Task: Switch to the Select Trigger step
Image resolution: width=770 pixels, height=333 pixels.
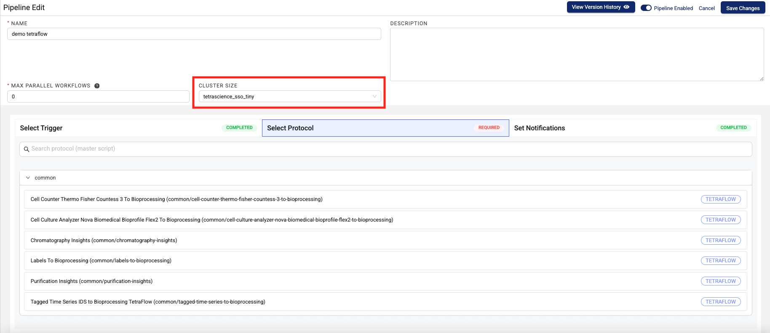Action: (x=138, y=128)
